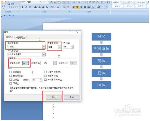Tick the 小型大寫字 small caps checkbox

point(45,72)
